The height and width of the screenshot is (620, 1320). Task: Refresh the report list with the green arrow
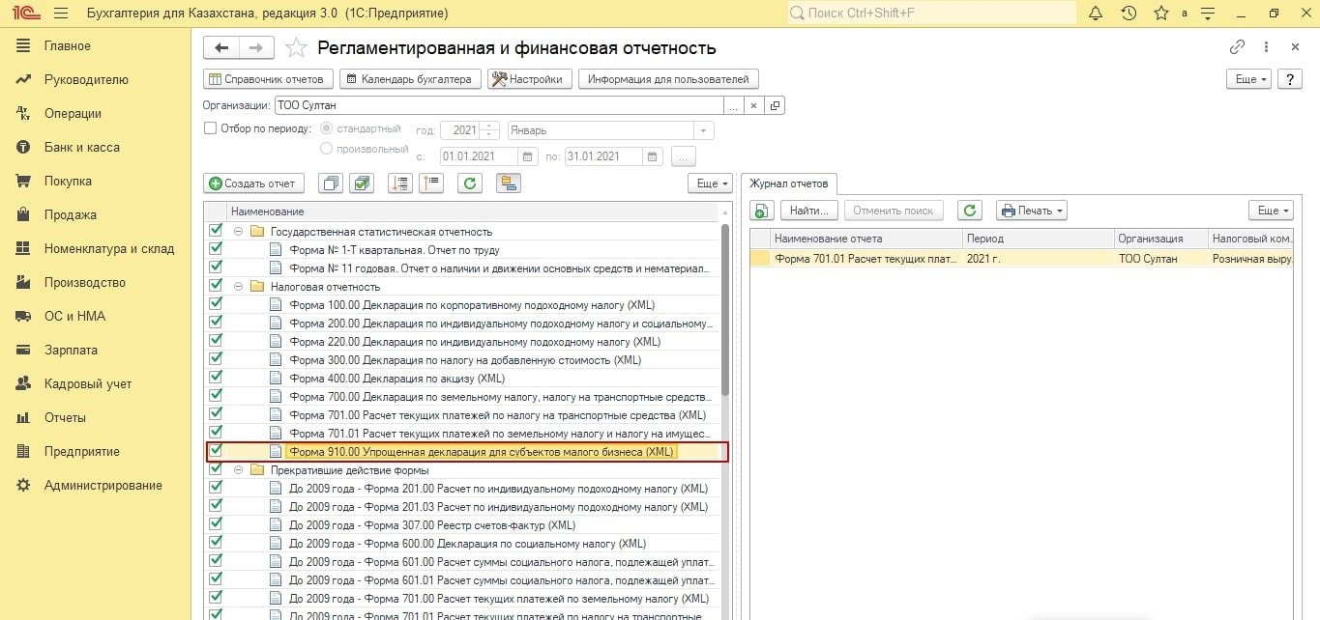tap(470, 183)
